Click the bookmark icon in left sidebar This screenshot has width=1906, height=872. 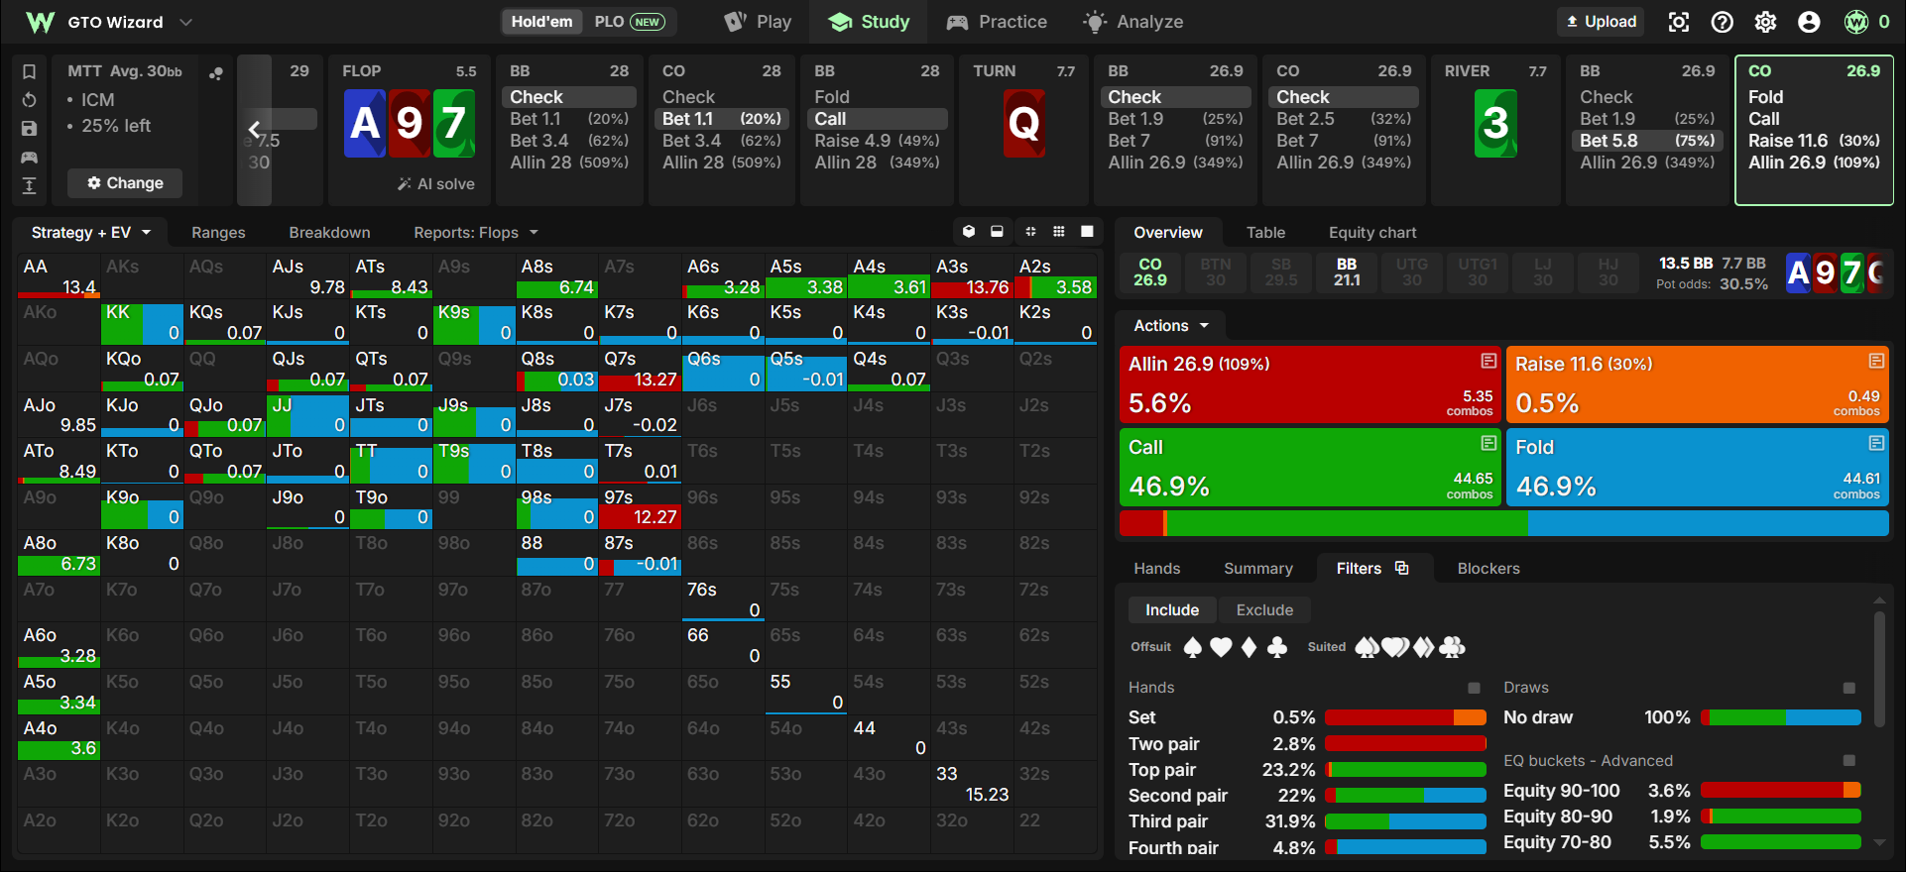[x=29, y=71]
